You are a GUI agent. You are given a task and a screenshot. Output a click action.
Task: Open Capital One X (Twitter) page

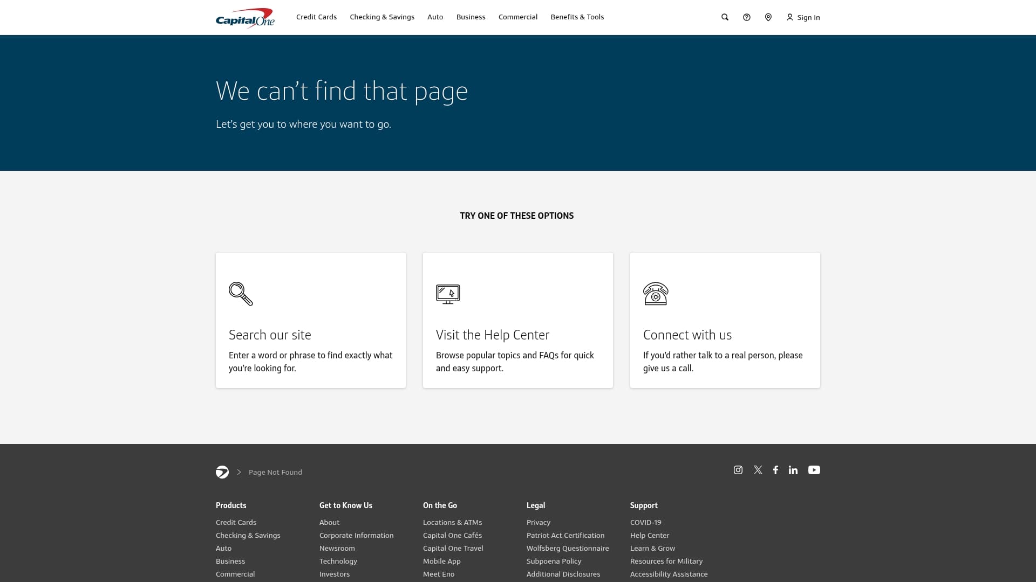pos(758,470)
